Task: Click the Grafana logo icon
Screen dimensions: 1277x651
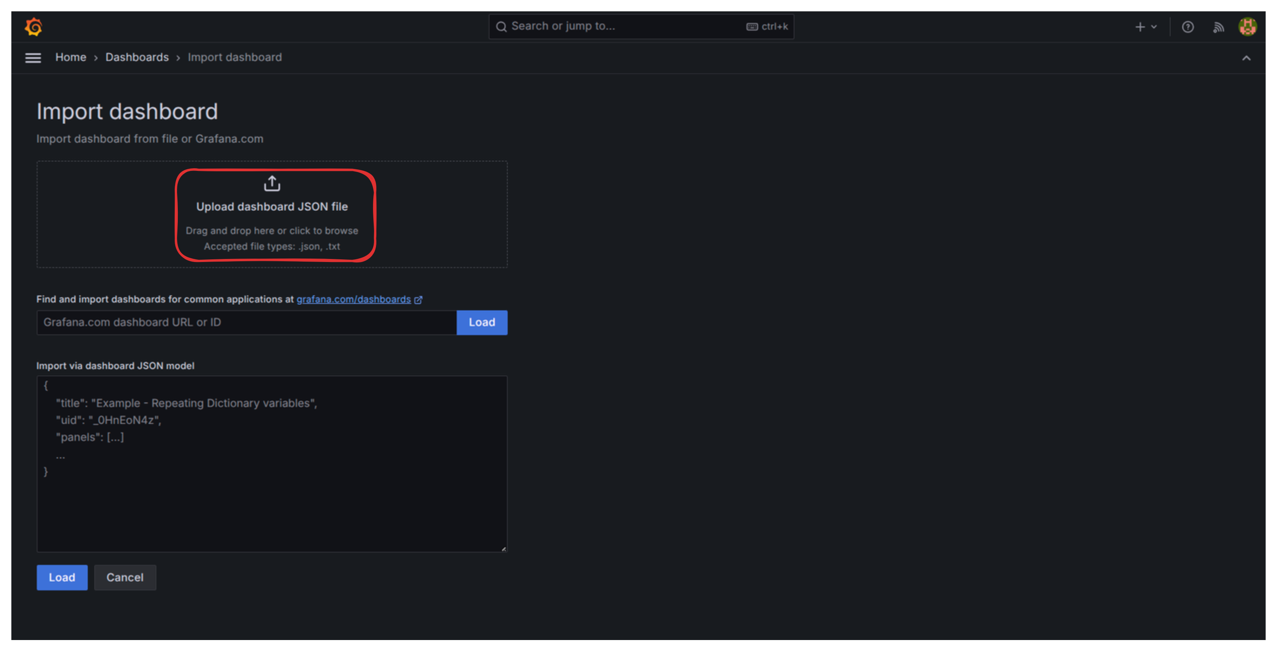Action: point(34,26)
